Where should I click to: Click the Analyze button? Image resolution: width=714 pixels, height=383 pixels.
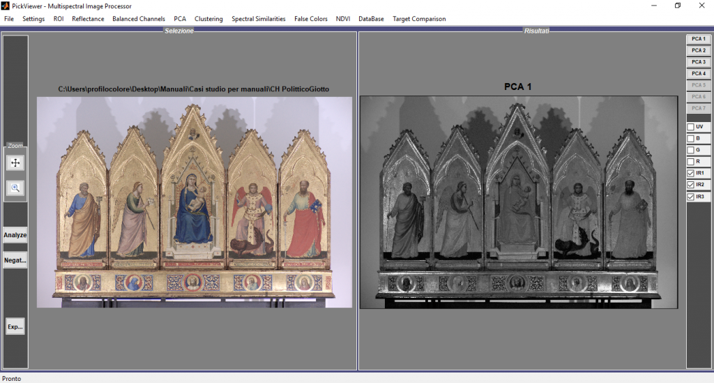[15, 235]
